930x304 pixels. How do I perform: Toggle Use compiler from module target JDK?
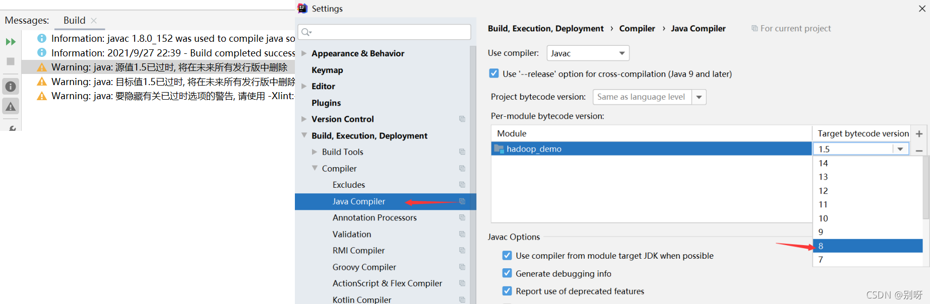pos(507,256)
